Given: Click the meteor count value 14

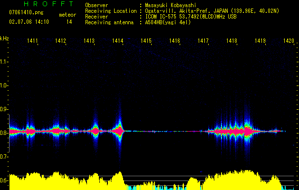Looking at the screenshot, I should [69, 22].
